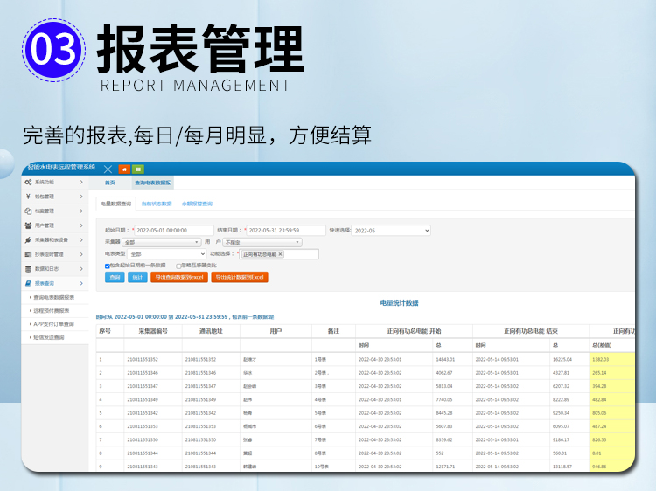This screenshot has height=491, width=656.
Task: Select the 查询电表数据报表 page tab
Action: pyautogui.click(x=152, y=183)
